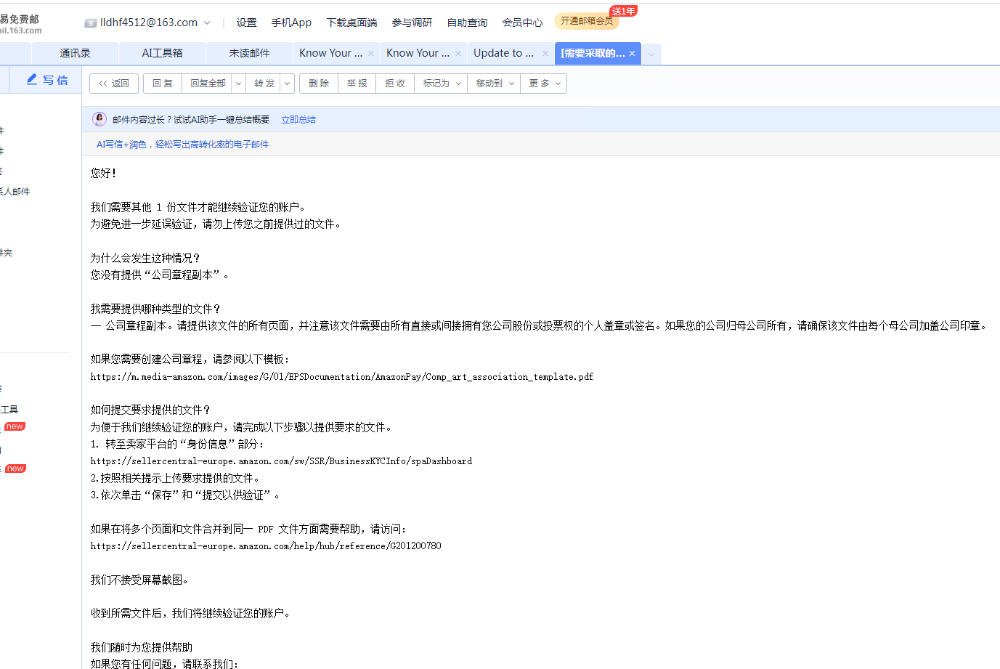Open the 设置 menu
Image resolution: width=1000 pixels, height=669 pixels.
[x=246, y=23]
